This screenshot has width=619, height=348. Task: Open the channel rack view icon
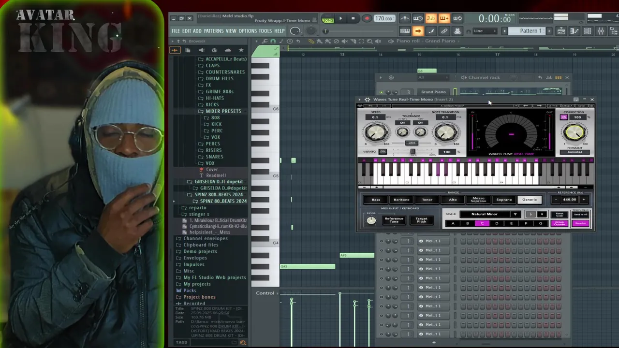pyautogui.click(x=587, y=31)
